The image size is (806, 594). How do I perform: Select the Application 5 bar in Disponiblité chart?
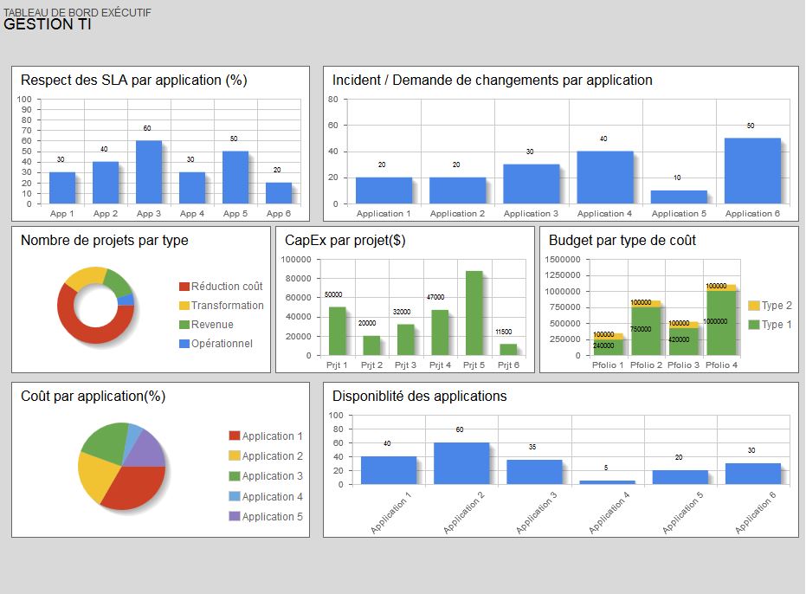click(x=680, y=477)
